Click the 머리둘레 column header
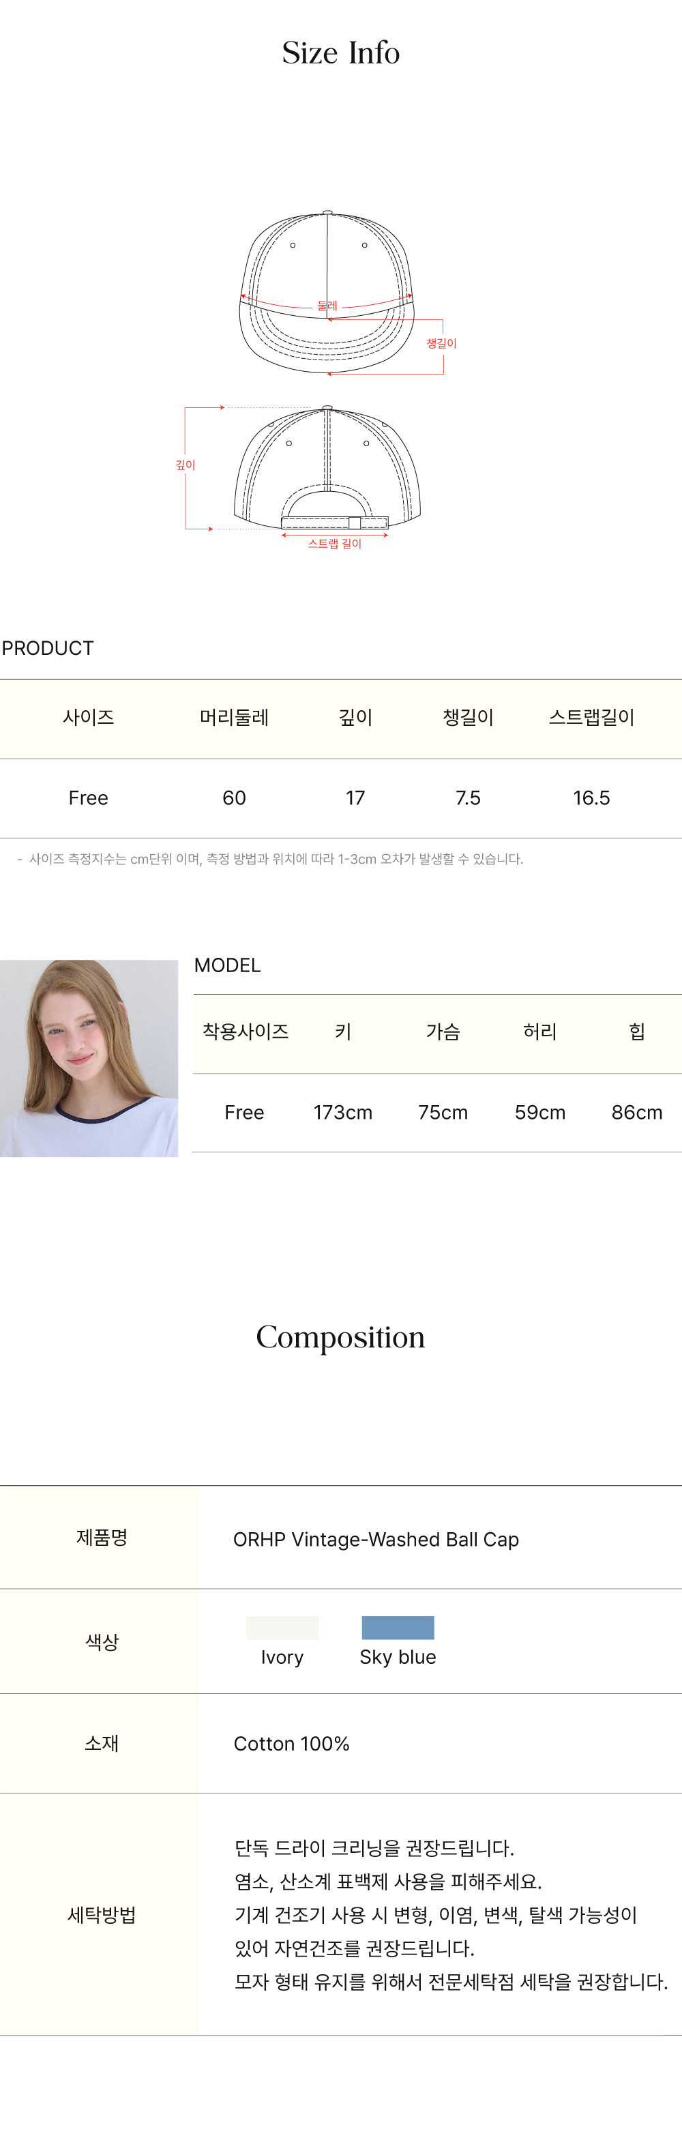This screenshot has width=682, height=2138. coord(234,717)
